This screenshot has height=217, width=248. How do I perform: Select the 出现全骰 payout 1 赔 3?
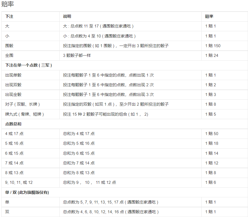pos(211,95)
